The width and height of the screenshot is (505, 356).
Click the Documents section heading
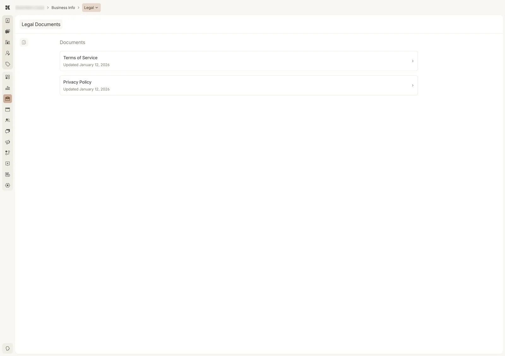(72, 42)
